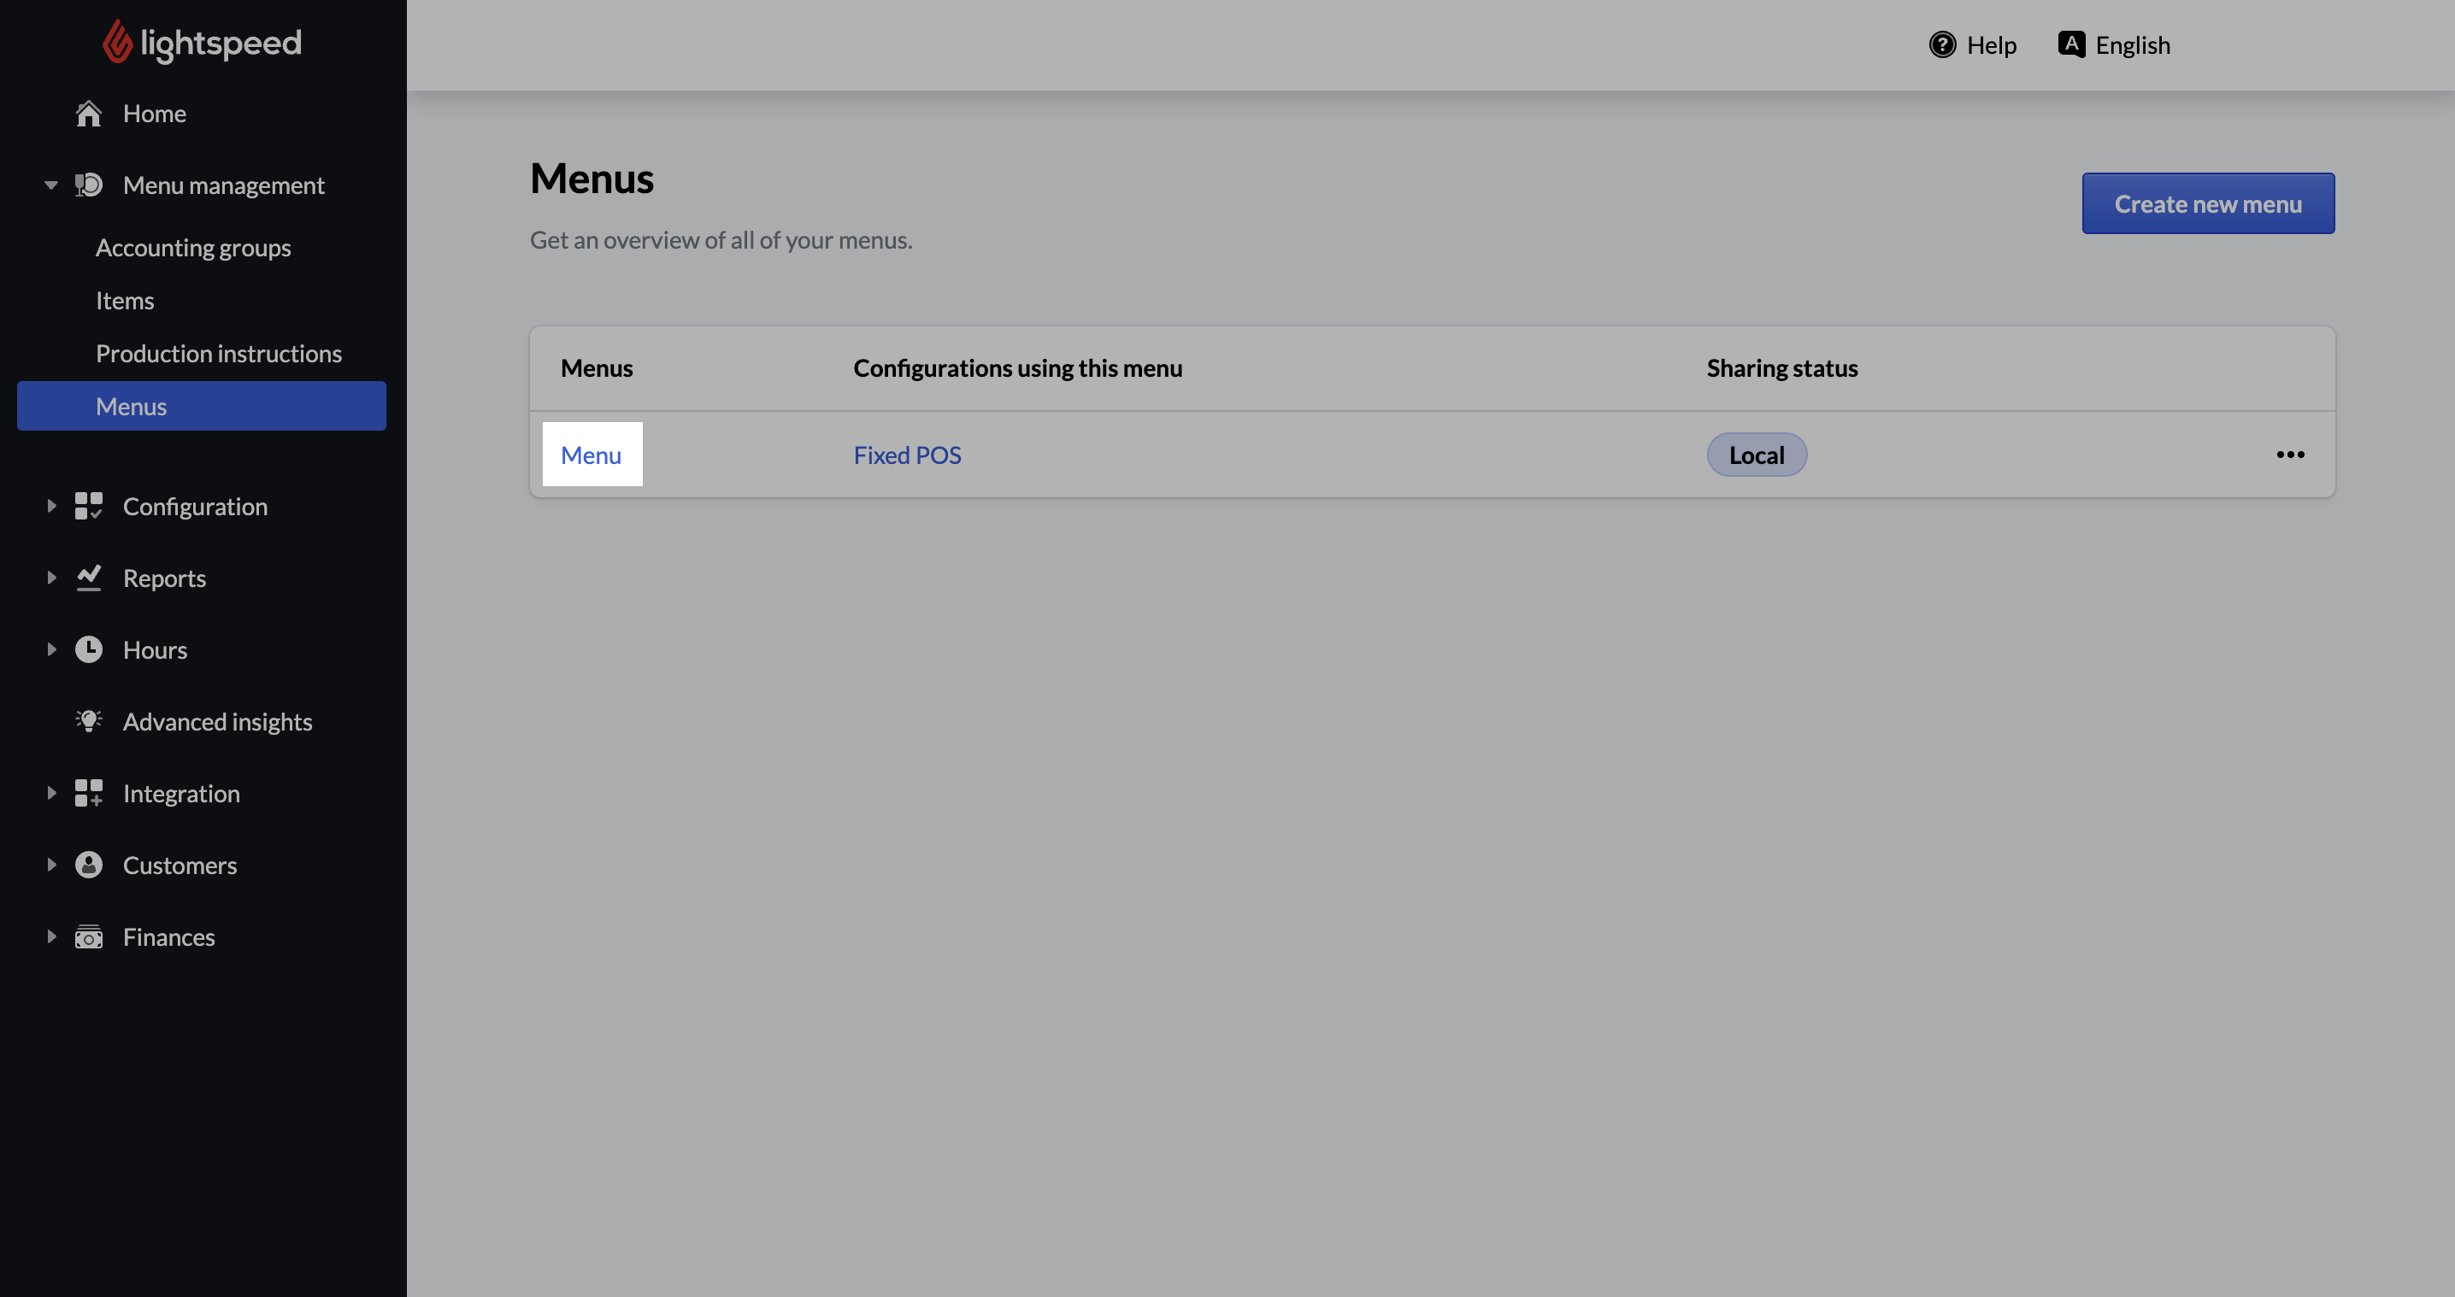Open Advanced insights in the sidebar
Screen dimensions: 2455x1297
coord(217,721)
